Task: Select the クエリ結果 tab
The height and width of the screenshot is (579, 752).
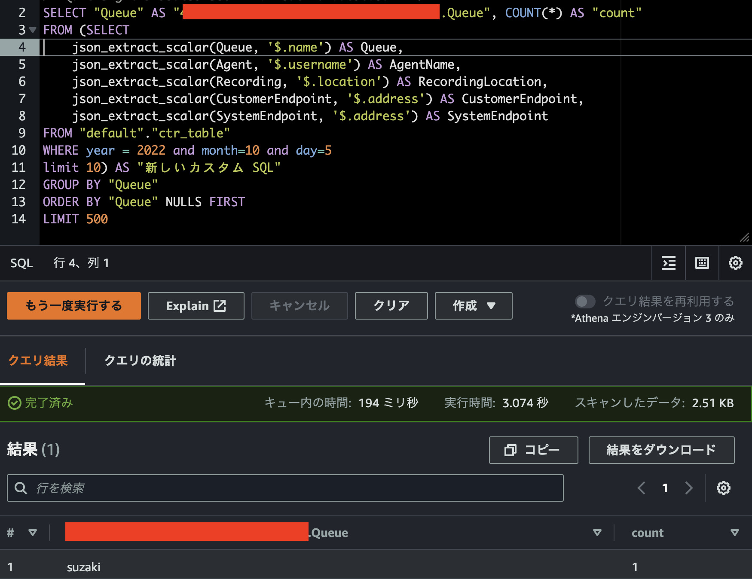Action: [x=38, y=361]
